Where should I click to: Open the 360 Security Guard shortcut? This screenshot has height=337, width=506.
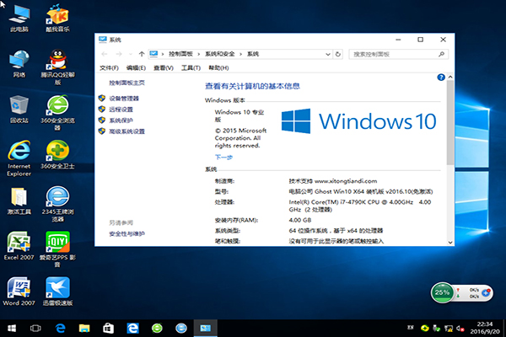pos(57,154)
